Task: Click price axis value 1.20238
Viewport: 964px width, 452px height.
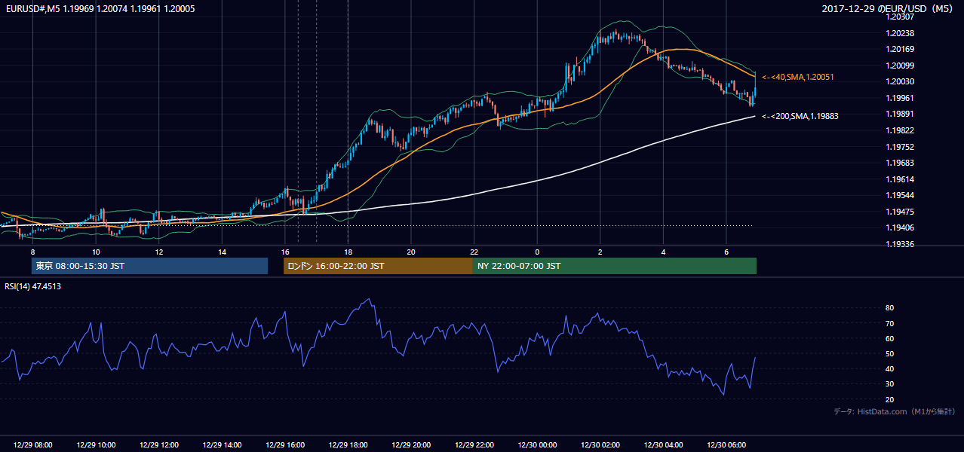Action: coord(900,33)
